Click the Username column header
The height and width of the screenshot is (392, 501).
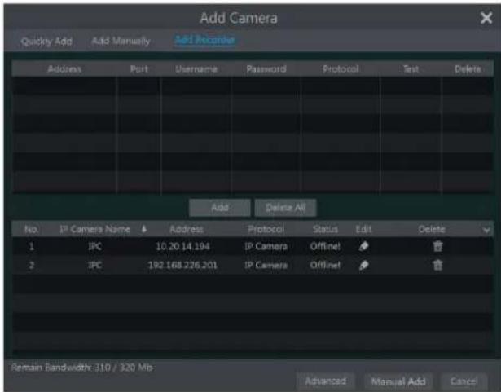[x=196, y=69]
